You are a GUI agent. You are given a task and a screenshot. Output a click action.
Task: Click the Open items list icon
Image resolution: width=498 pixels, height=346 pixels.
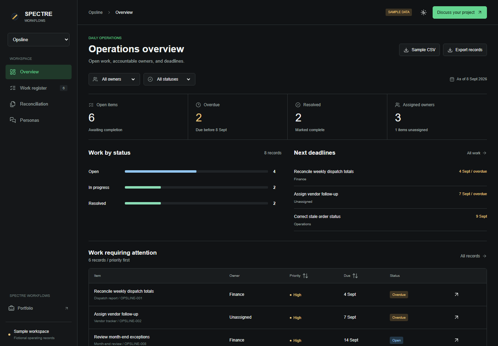91,105
